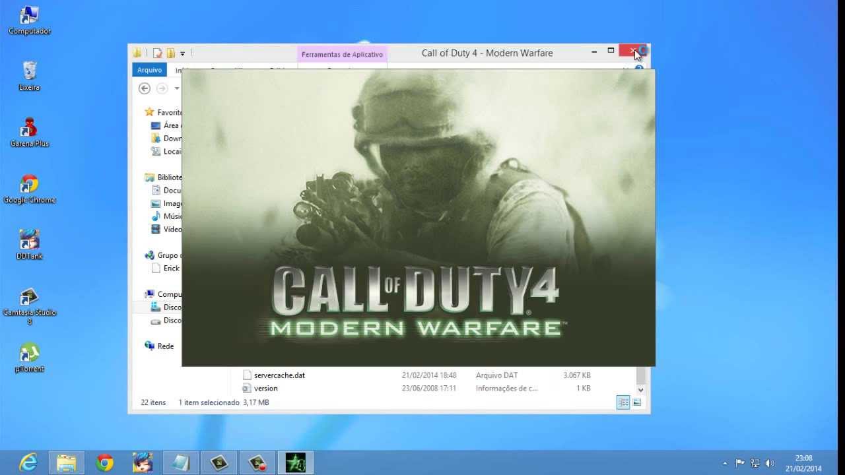Viewport: 845px width, 475px height.
Task: Open Vídeos library in navigation pane
Action: [x=166, y=229]
